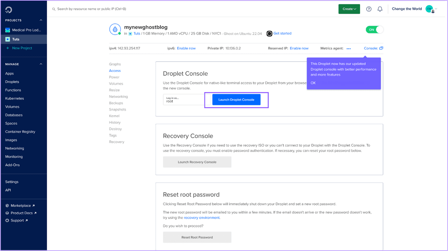
Task: Click the recovery environment link
Action: 202,218
